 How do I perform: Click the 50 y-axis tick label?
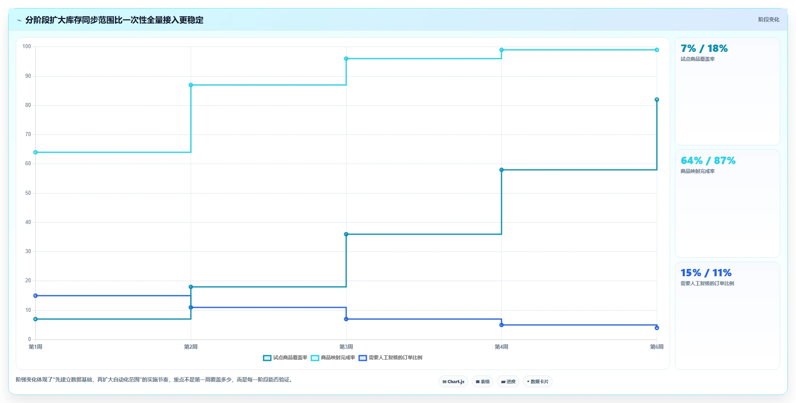(x=28, y=193)
